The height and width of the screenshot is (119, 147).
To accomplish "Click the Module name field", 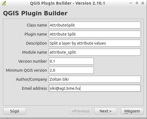I will pyautogui.click(x=95, y=52).
